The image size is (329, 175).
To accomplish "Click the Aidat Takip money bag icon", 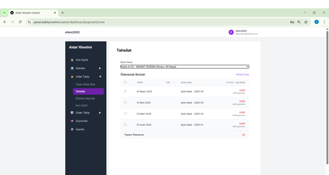I will point(72,77).
